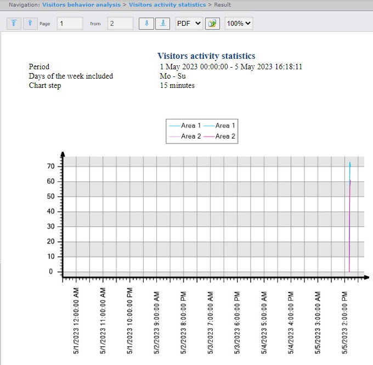Jump to the last report page
This screenshot has height=365, width=373.
click(162, 24)
